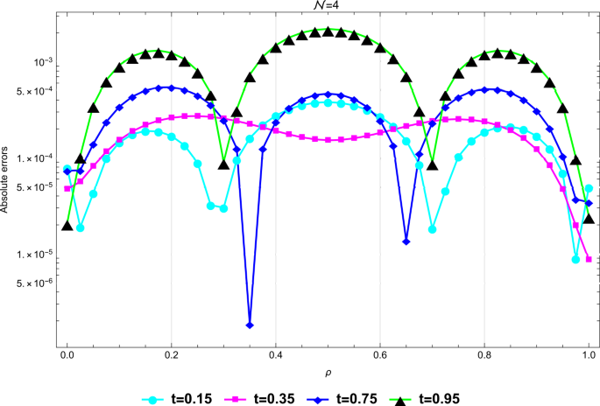600x406 pixels.
Task: Click the 0.4 x-axis tick label
Action: tap(276, 356)
